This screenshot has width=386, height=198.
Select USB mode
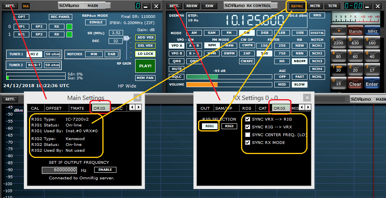[x=300, y=33]
